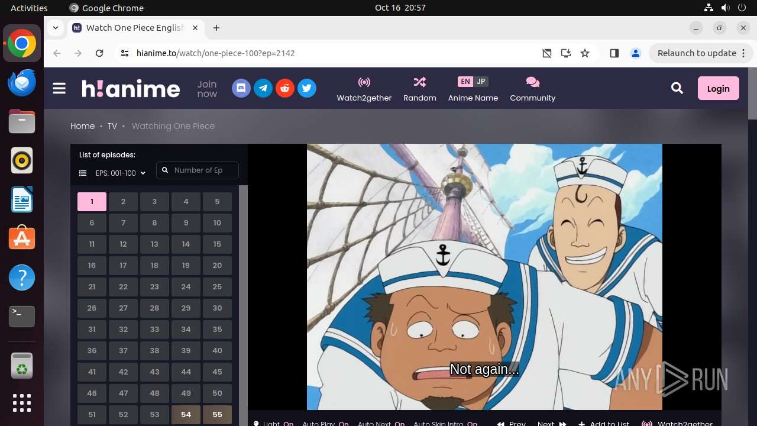This screenshot has height=426, width=757.
Task: Reload the page
Action: tap(99, 53)
